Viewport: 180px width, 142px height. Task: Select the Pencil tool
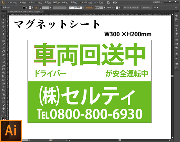pos(3,48)
